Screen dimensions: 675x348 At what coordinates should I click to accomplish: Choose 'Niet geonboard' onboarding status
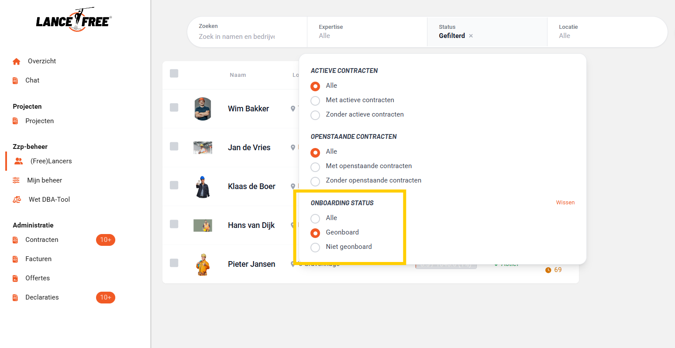[315, 248]
